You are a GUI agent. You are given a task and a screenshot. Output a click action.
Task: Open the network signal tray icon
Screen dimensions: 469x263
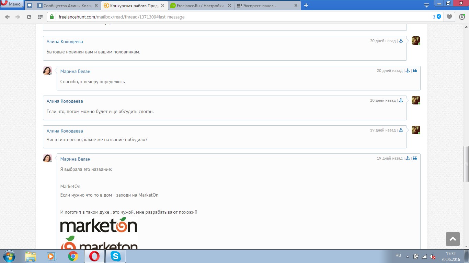[424, 256]
